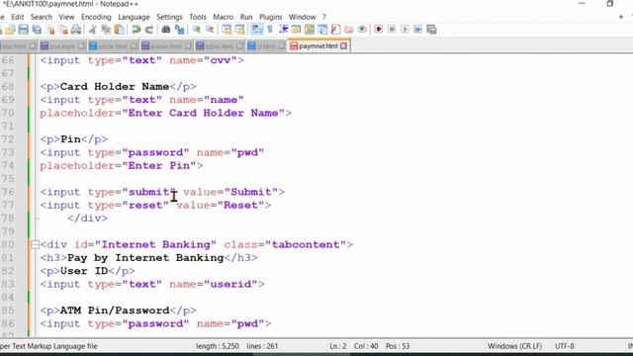The image size is (633, 356).
Task: Stop macro recording with the stop icon
Action: [392, 30]
